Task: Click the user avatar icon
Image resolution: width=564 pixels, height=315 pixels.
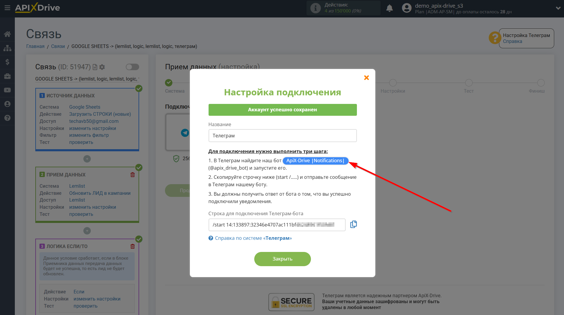Action: pyautogui.click(x=407, y=8)
